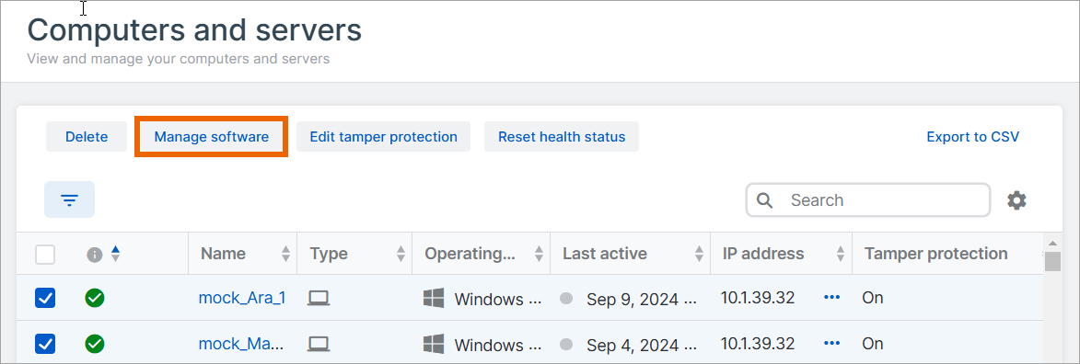
Task: Sort by IP address column arrows
Action: click(x=841, y=254)
